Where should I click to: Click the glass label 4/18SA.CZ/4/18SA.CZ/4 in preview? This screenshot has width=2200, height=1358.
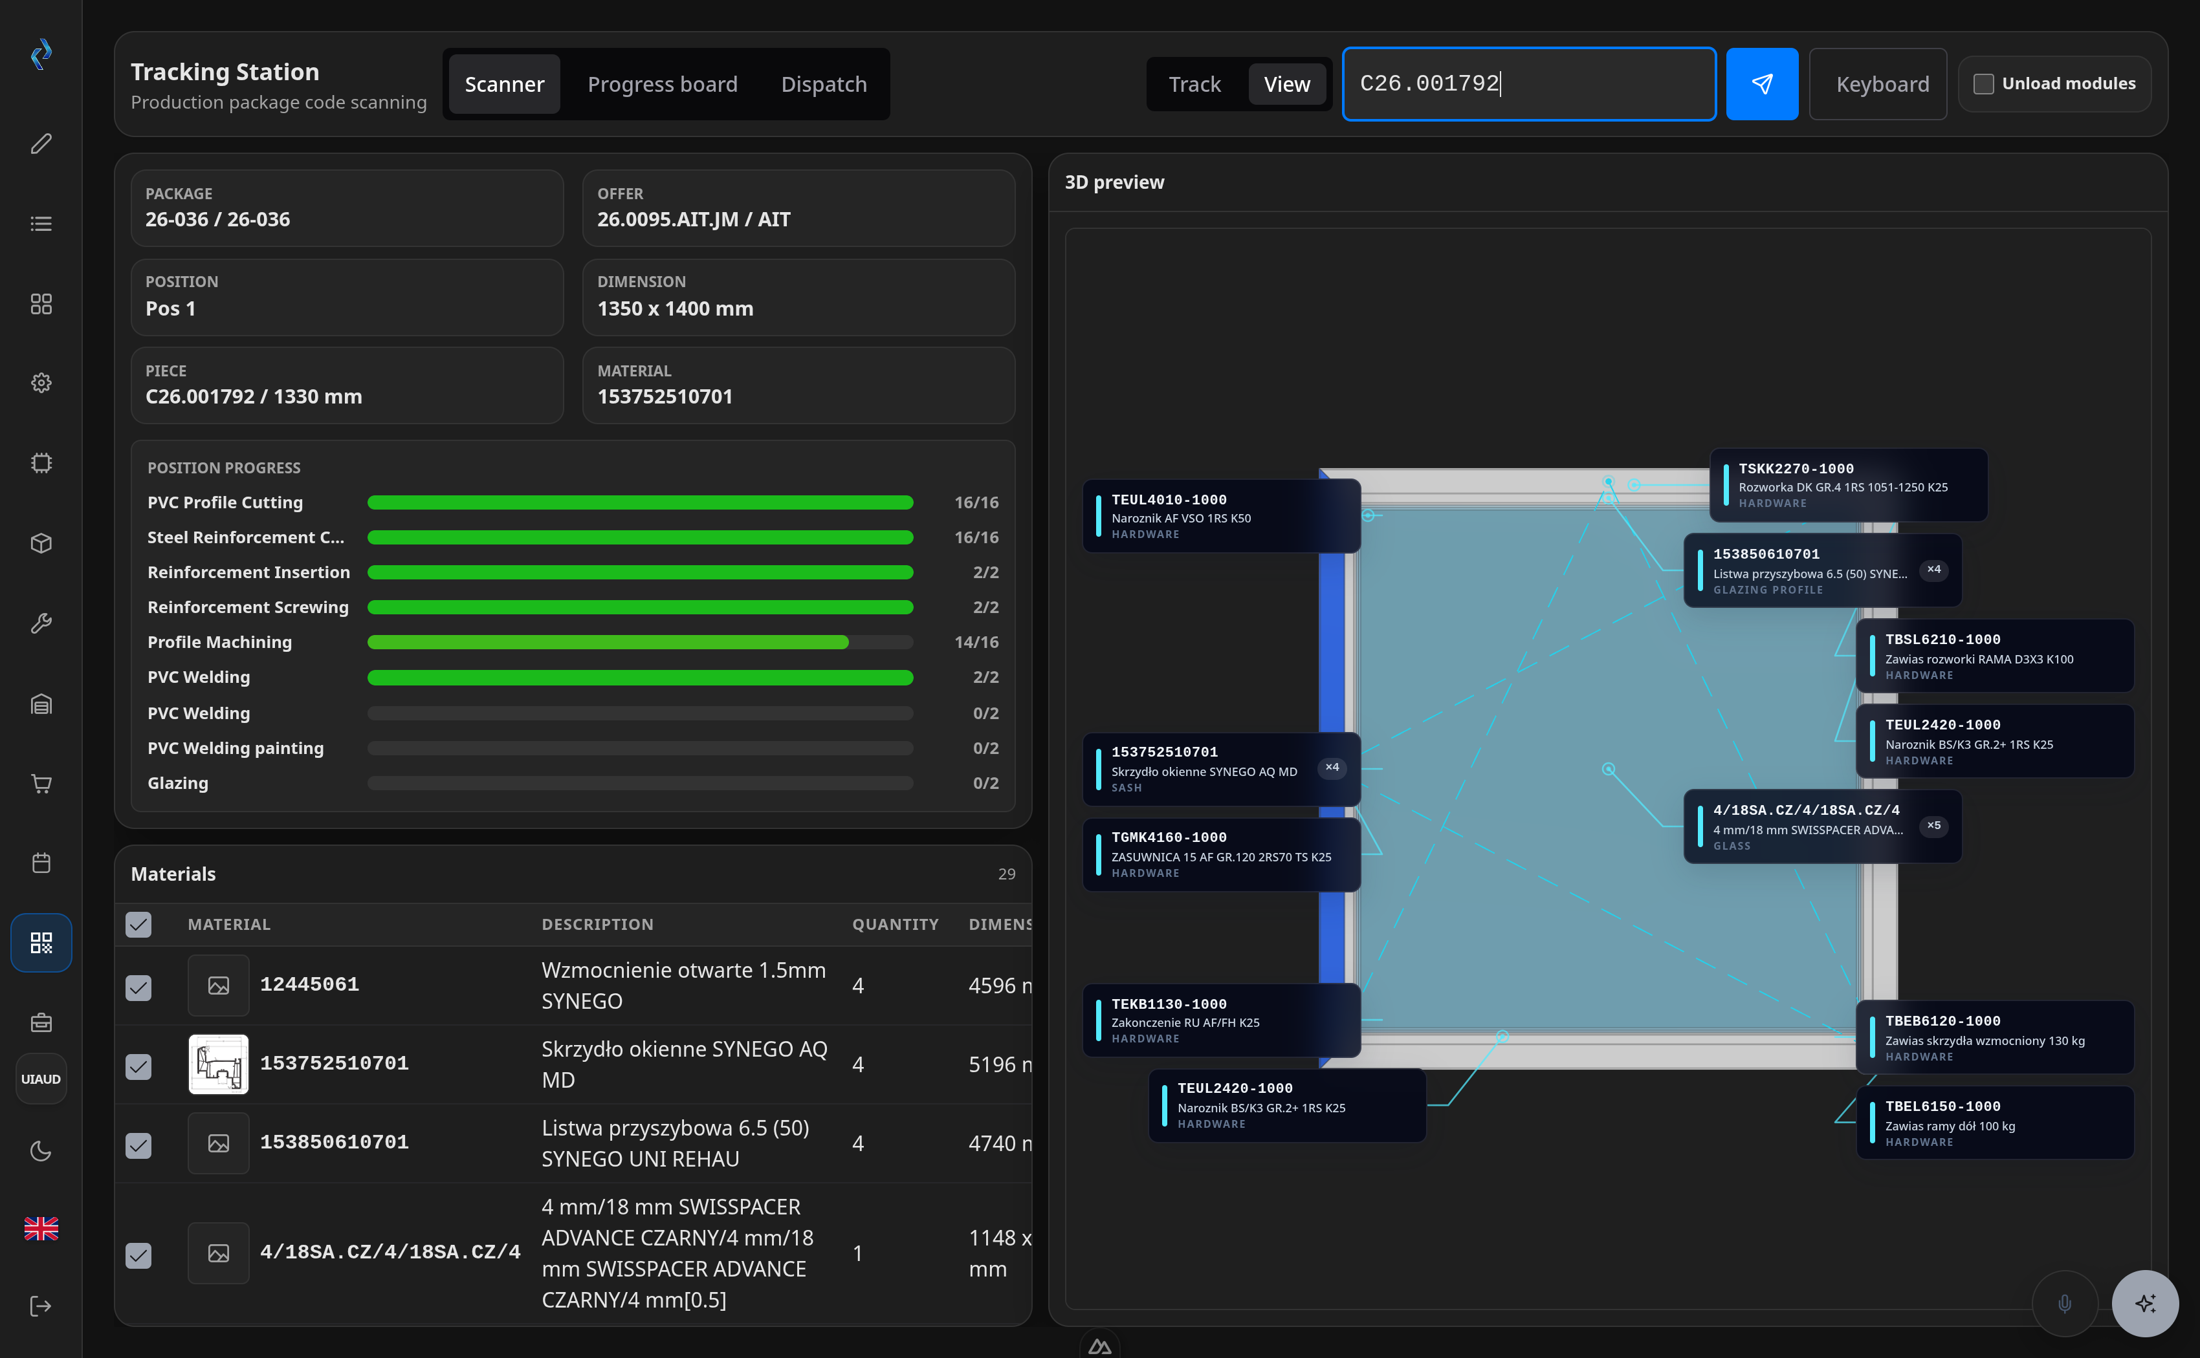[1821, 826]
